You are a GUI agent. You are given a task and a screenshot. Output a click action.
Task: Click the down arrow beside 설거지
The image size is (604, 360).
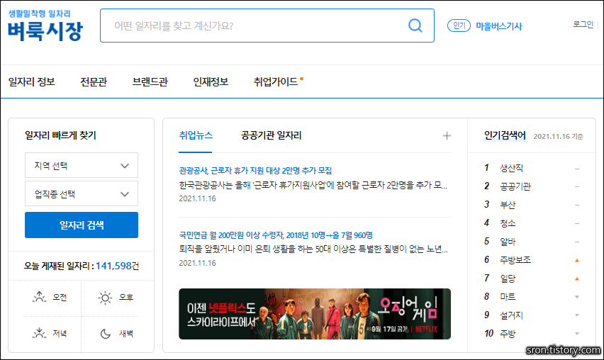(x=577, y=315)
